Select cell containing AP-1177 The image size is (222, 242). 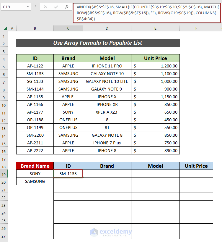[35, 112]
